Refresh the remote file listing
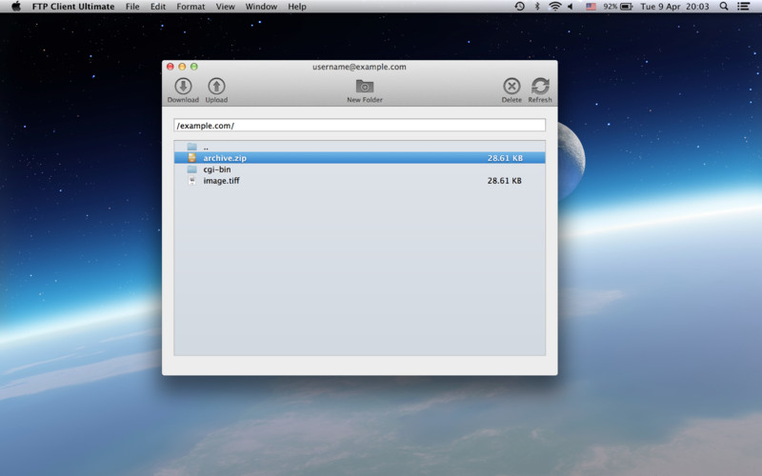762x476 pixels. 540,87
